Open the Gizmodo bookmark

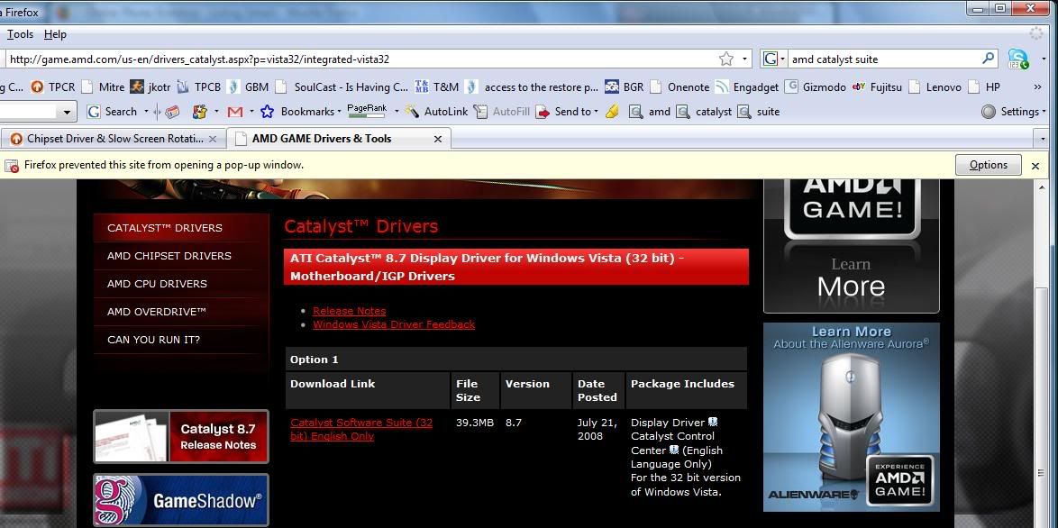(815, 87)
